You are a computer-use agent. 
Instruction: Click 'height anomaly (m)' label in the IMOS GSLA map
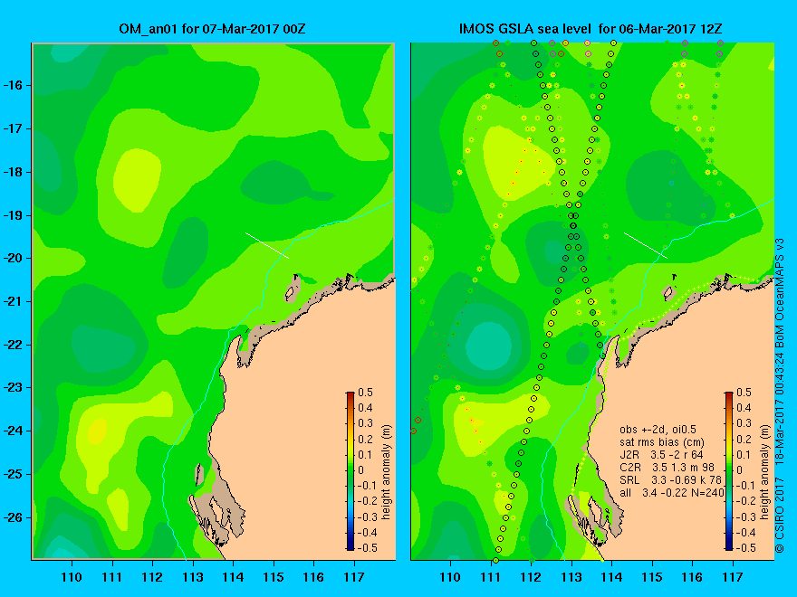coord(765,472)
